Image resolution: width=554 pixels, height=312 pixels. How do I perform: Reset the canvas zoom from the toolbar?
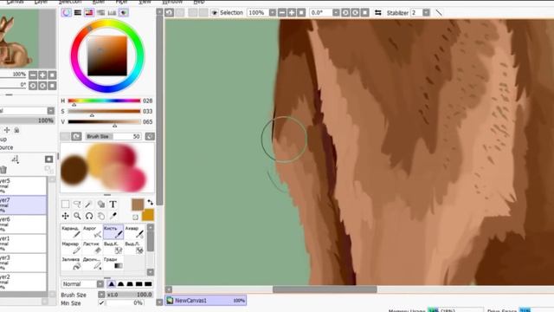pyautogui.click(x=301, y=13)
